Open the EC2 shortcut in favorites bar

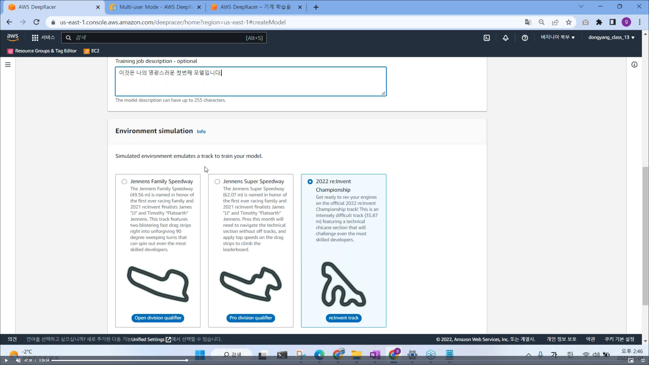coord(92,51)
